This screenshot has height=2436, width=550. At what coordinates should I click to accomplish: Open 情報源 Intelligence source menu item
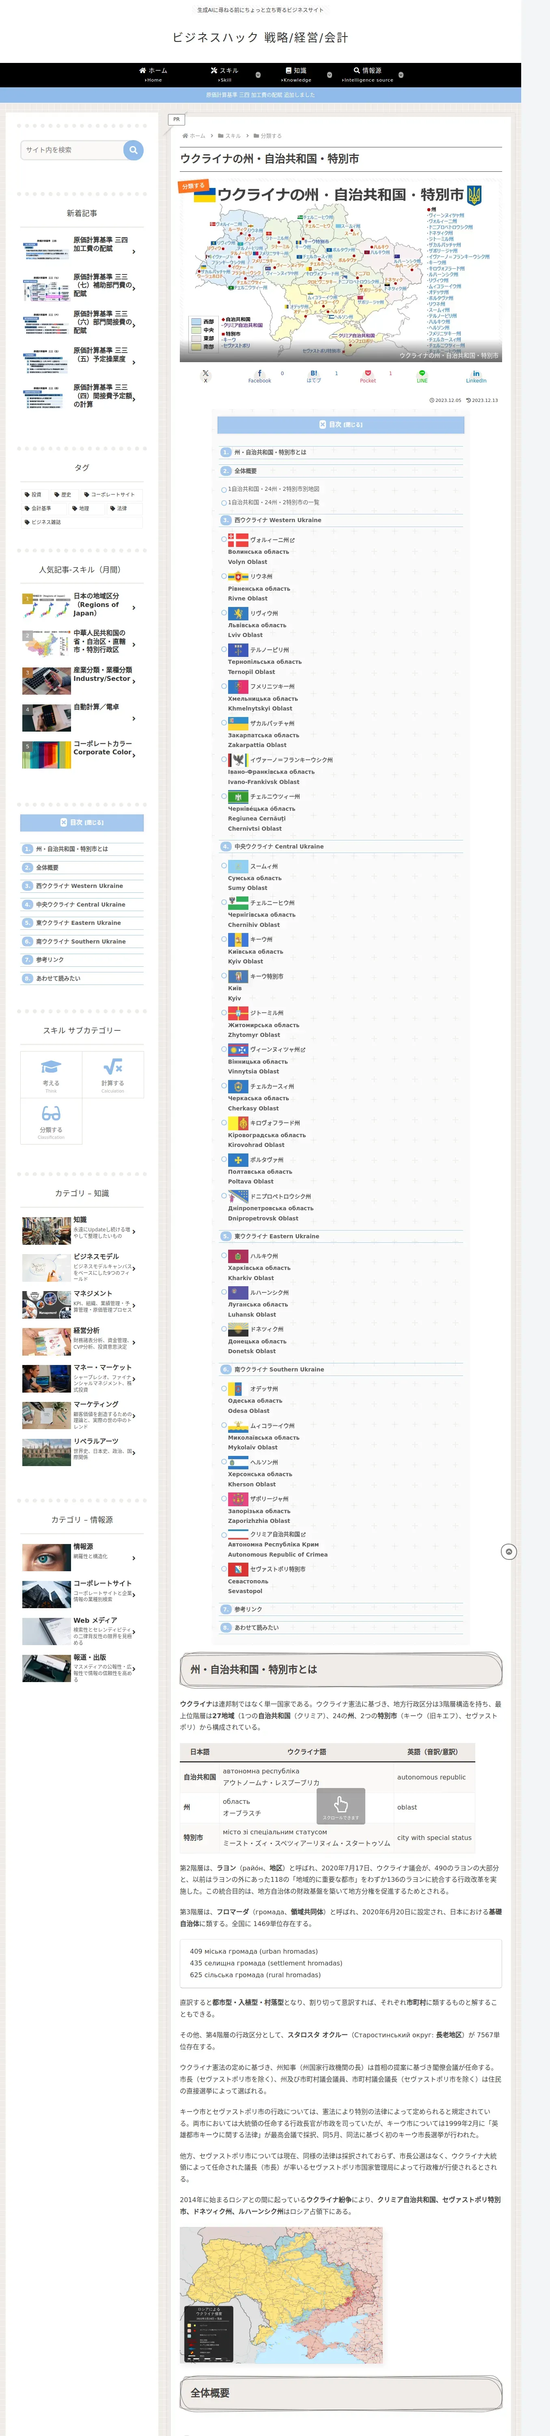coord(368,75)
